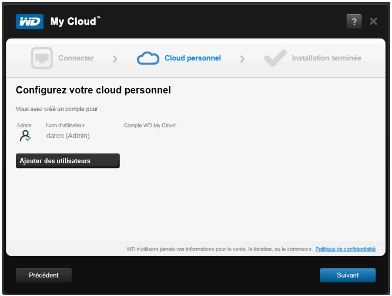Image resolution: width=392 pixels, height=296 pixels.
Task: Click the Cloud personnel cloud icon
Action: click(x=148, y=58)
